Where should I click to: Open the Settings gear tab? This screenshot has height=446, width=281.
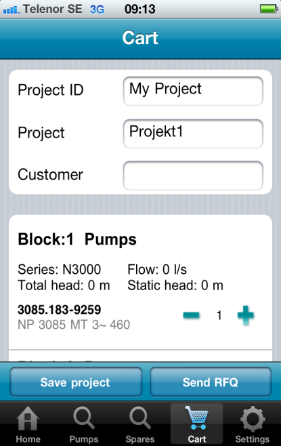253,424
